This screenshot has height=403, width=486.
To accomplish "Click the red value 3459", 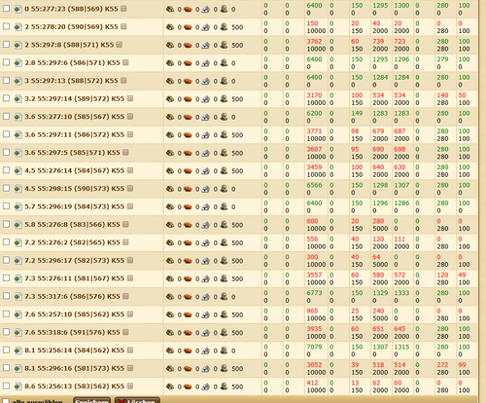I will click(314, 167).
